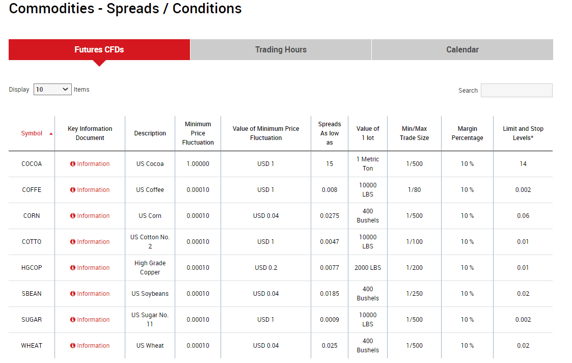Click the info icon in COFFE row

pos(73,190)
